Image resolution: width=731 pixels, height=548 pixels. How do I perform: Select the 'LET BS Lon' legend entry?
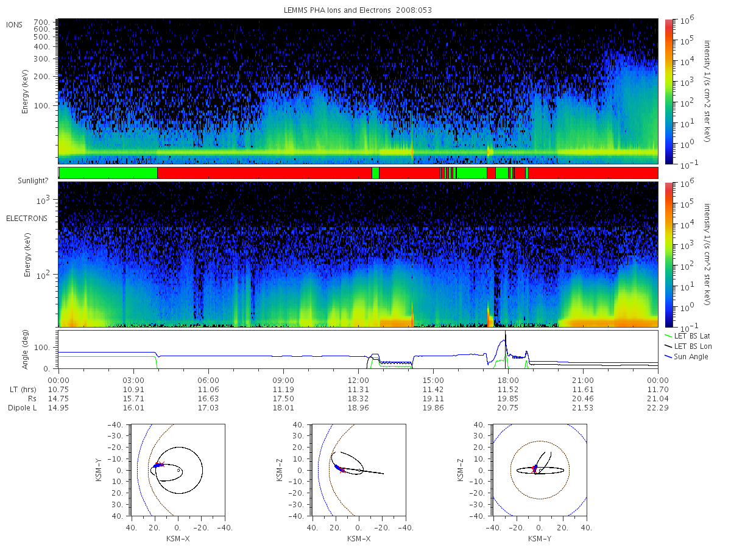pos(690,346)
